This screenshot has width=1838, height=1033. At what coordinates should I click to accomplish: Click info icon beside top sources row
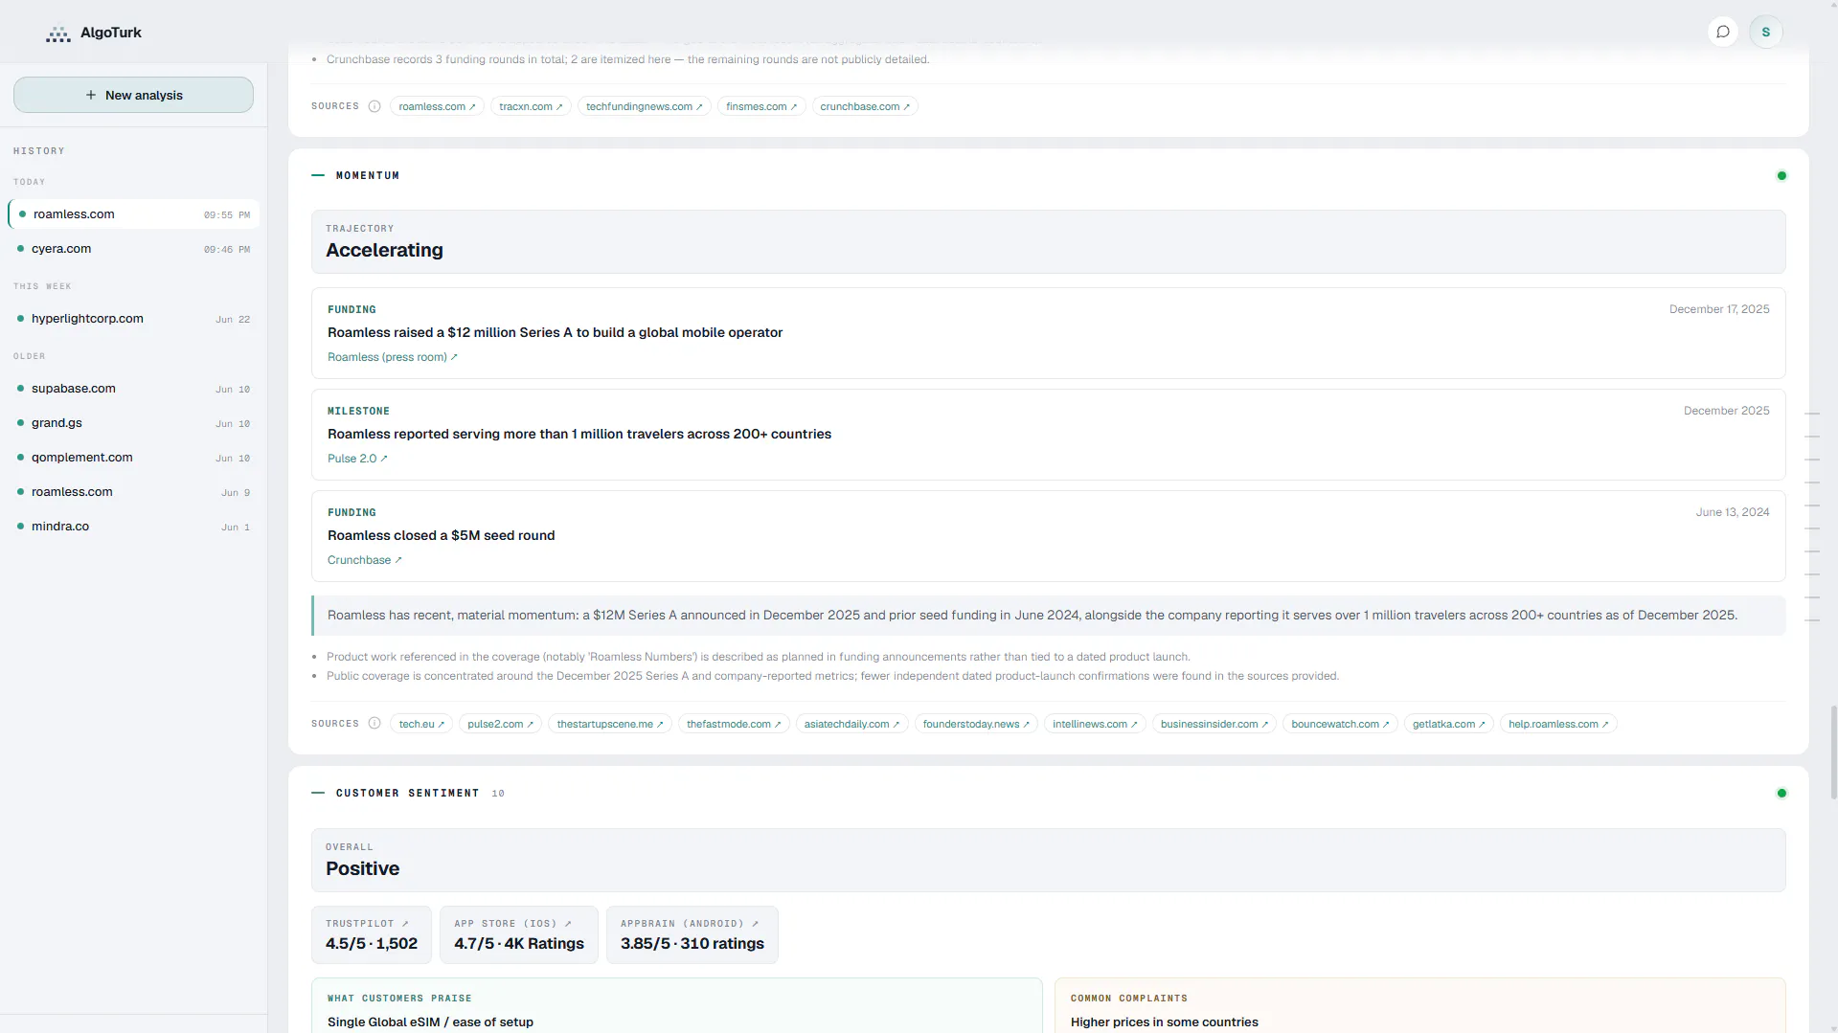[x=374, y=106]
